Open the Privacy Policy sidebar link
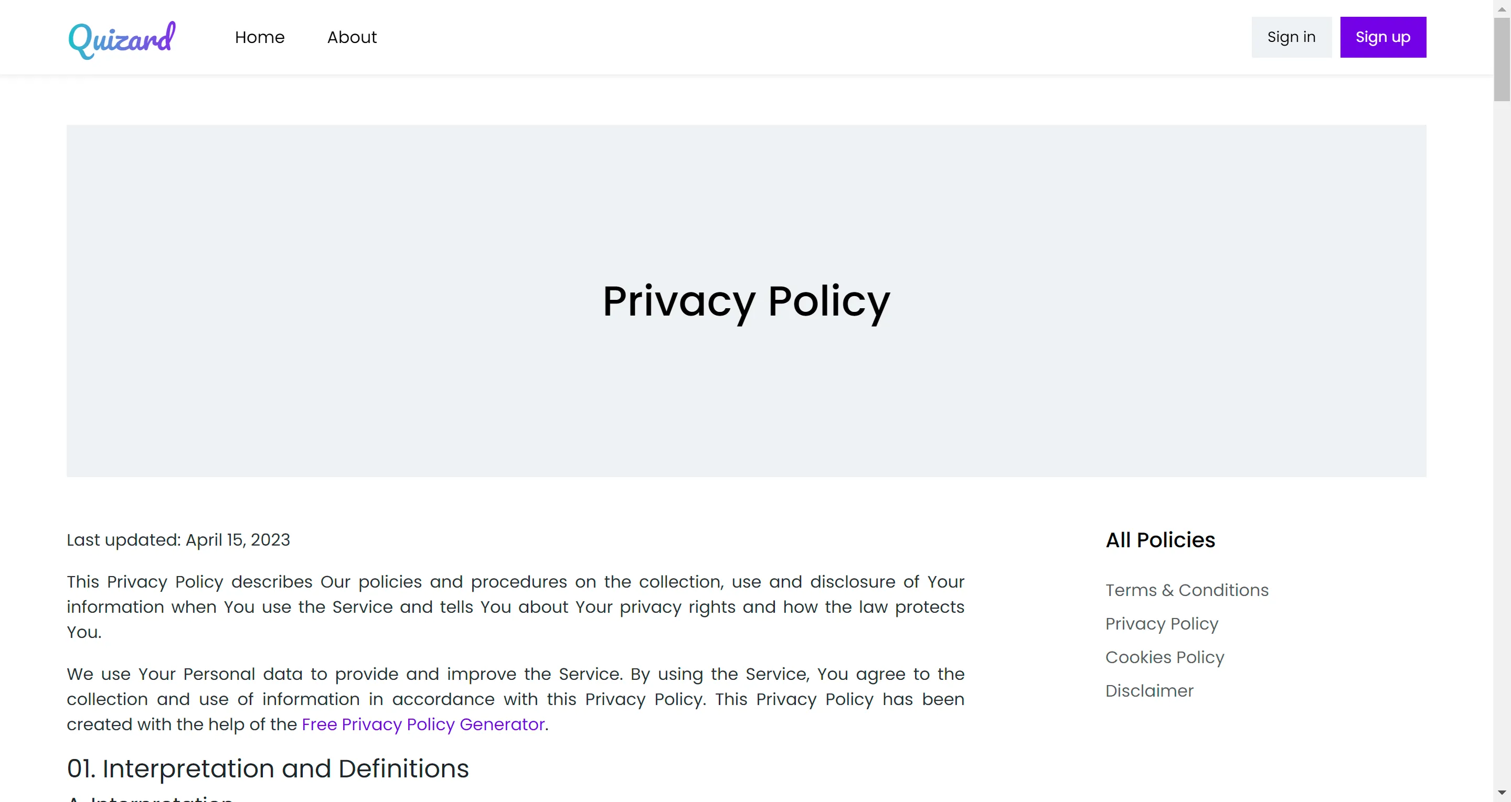 (x=1162, y=624)
